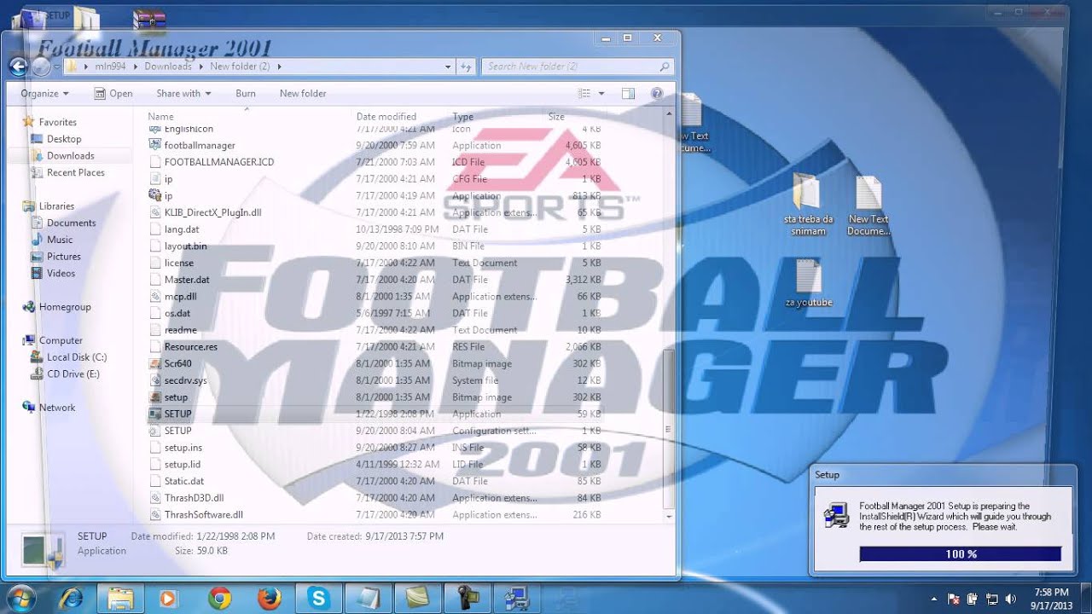Click the setup bitmap image icon
Screen dimensions: 1092x614
(x=155, y=397)
